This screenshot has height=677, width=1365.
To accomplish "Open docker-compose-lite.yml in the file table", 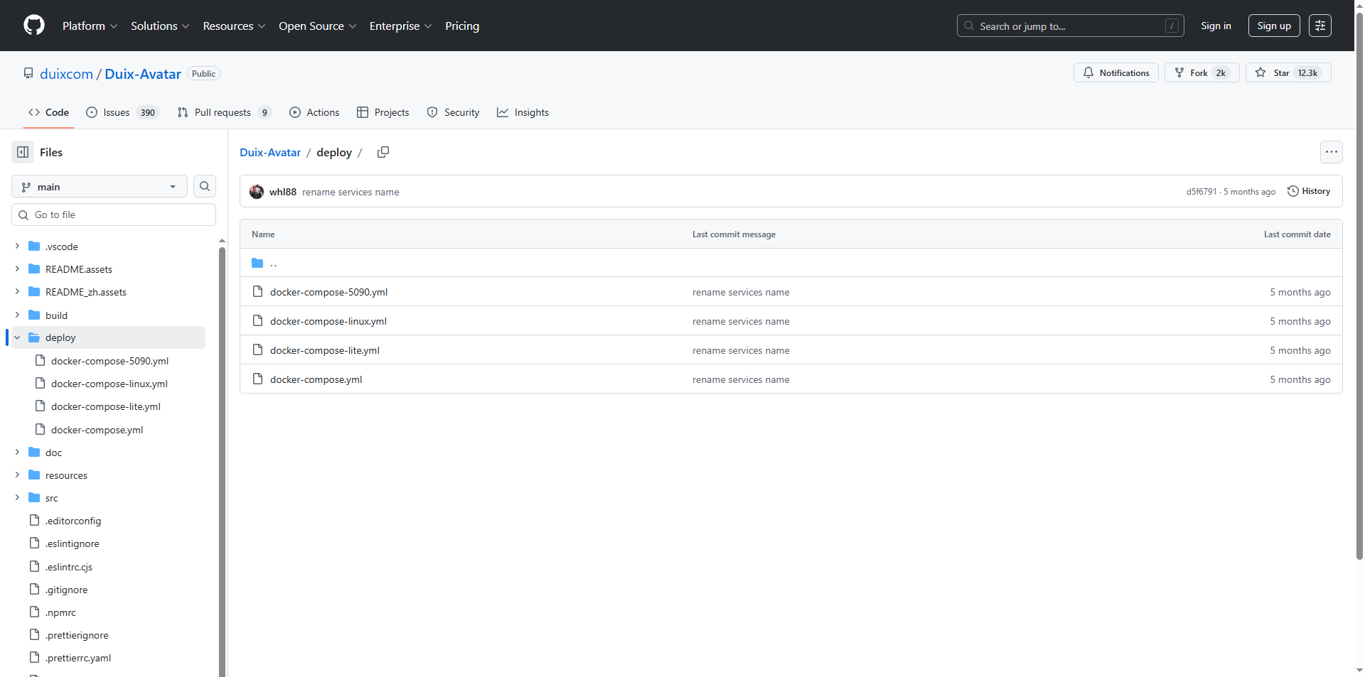I will 325,350.
